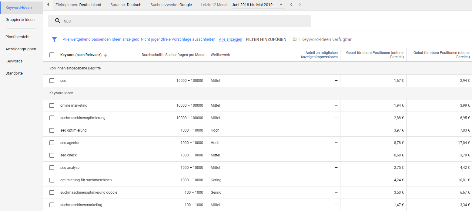Switch to Planübersicht in the sidebar
The width and height of the screenshot is (472, 211).
coord(18,37)
